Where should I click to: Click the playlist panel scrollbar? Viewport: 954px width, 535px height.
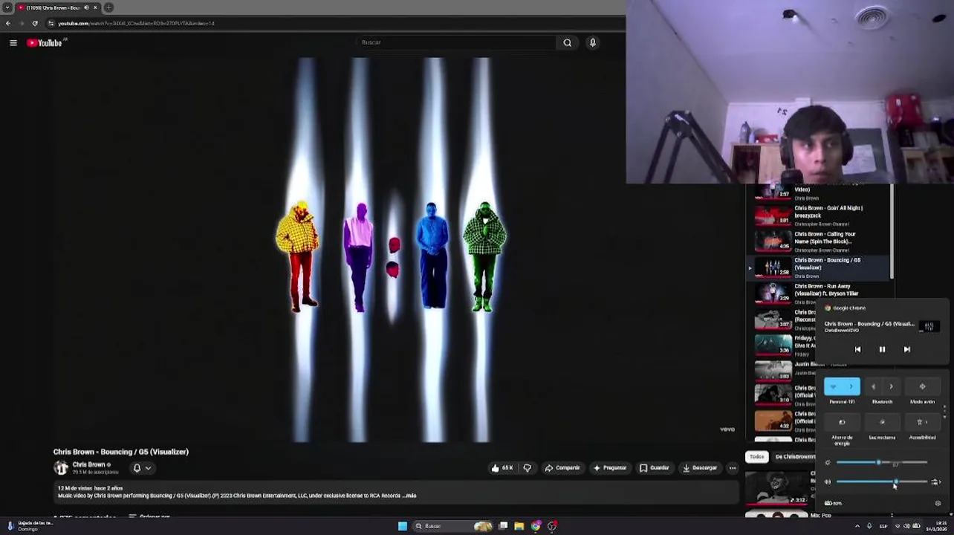click(892, 232)
